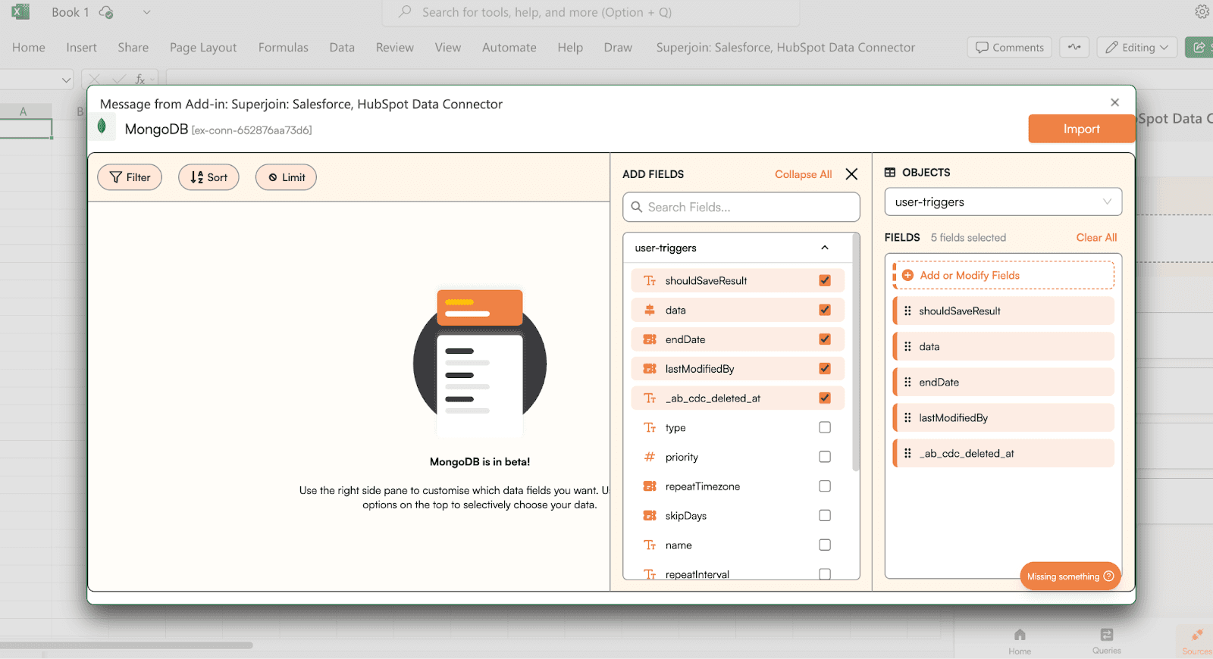Open the Sort options
1213x659 pixels.
point(208,177)
